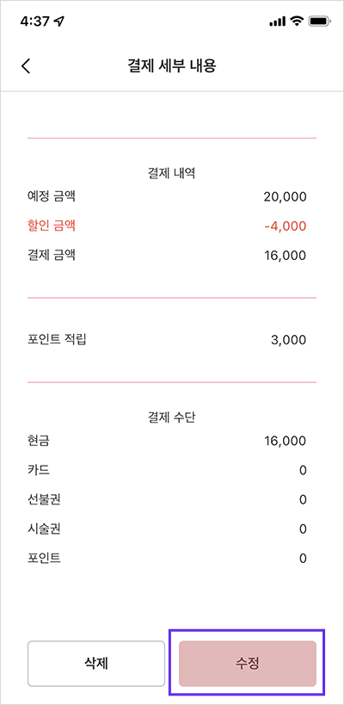Tap the battery icon in status bar

click(319, 22)
